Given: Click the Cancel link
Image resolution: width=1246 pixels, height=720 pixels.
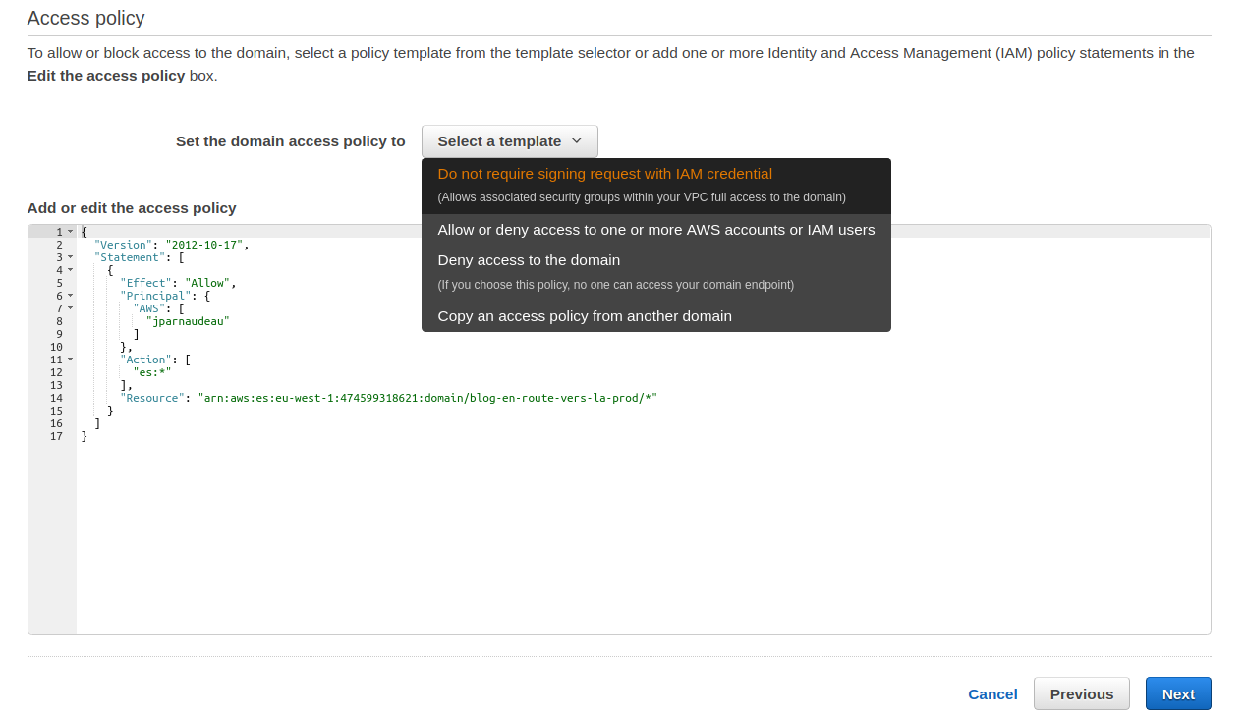Looking at the screenshot, I should click(x=992, y=693).
